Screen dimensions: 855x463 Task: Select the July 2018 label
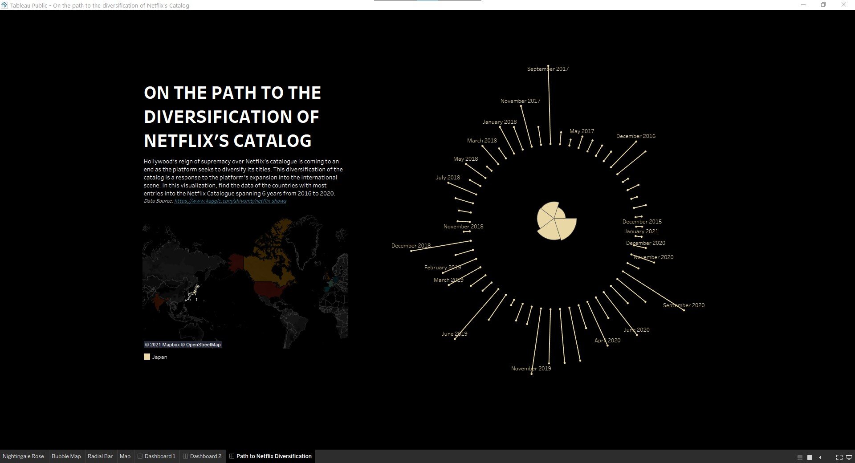click(448, 178)
